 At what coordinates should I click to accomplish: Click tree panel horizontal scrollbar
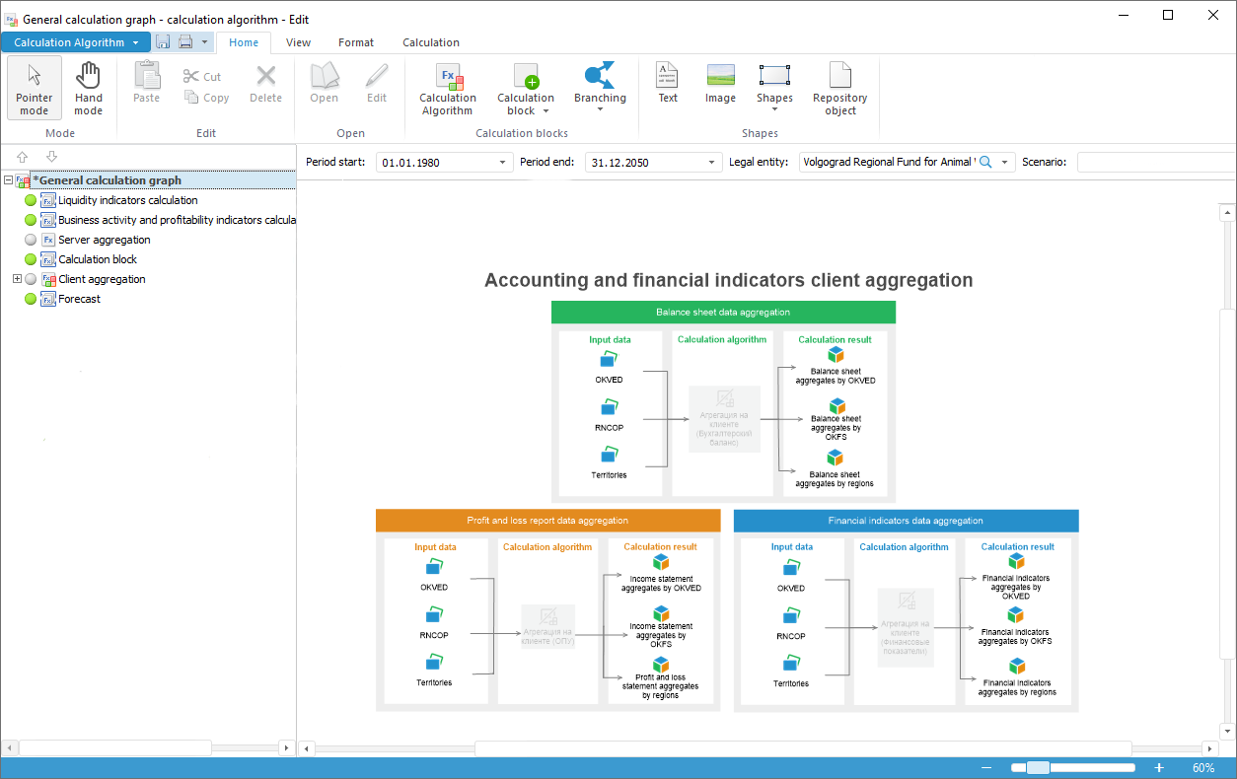click(x=115, y=748)
